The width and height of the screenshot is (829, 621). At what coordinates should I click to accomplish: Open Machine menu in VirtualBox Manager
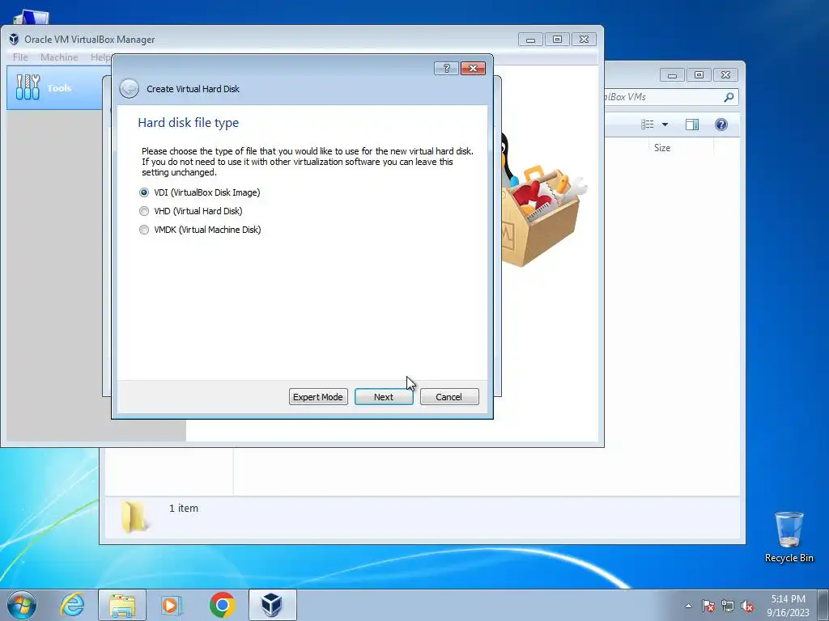pos(59,57)
